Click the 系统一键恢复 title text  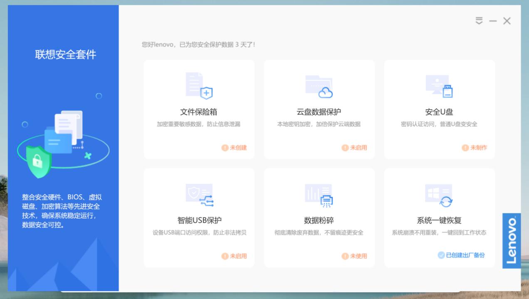click(439, 220)
